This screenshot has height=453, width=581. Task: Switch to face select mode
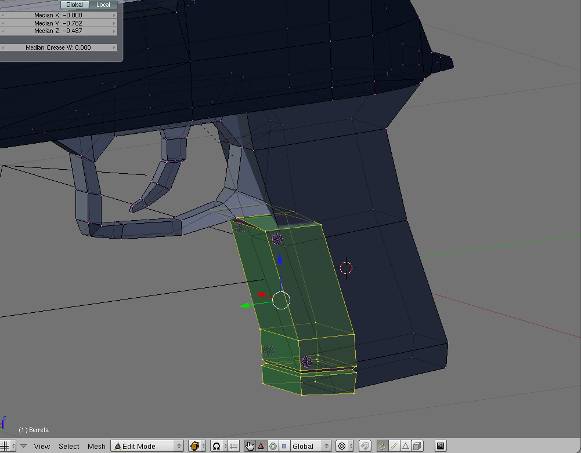click(x=406, y=445)
